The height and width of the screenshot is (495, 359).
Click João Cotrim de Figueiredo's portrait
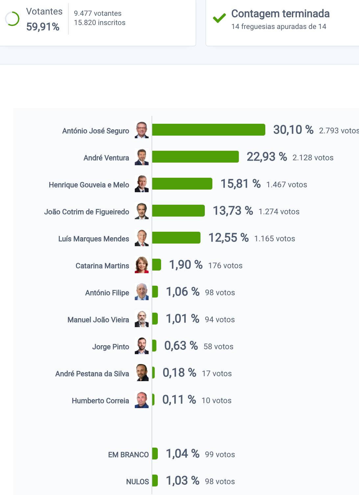click(x=142, y=211)
